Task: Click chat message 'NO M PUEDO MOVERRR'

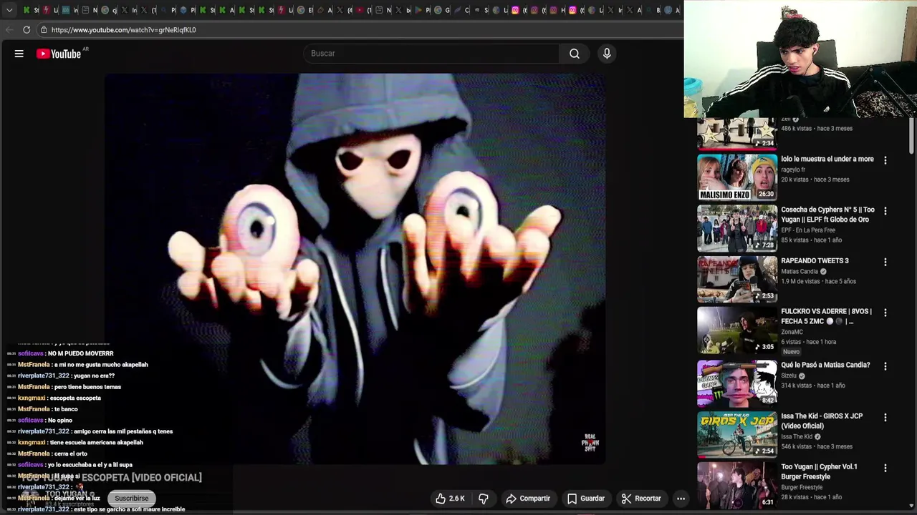Action: point(80,353)
